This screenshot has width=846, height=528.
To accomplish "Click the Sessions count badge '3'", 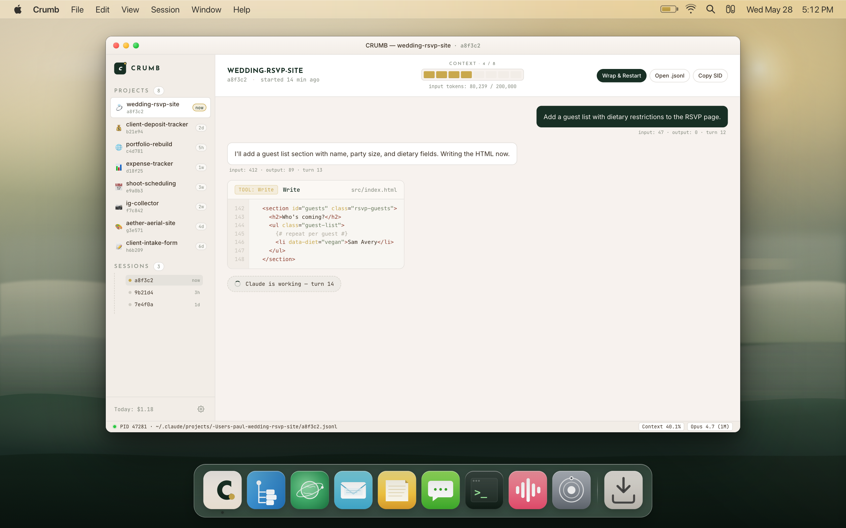I will [158, 266].
